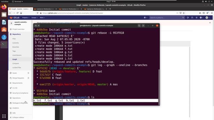The width and height of the screenshot is (214, 120).
Task: Open Analytics in GitLab sidebar
Action: pyautogui.click(x=16, y=108)
